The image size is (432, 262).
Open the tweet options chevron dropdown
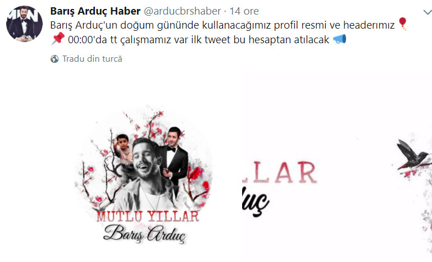click(428, 12)
